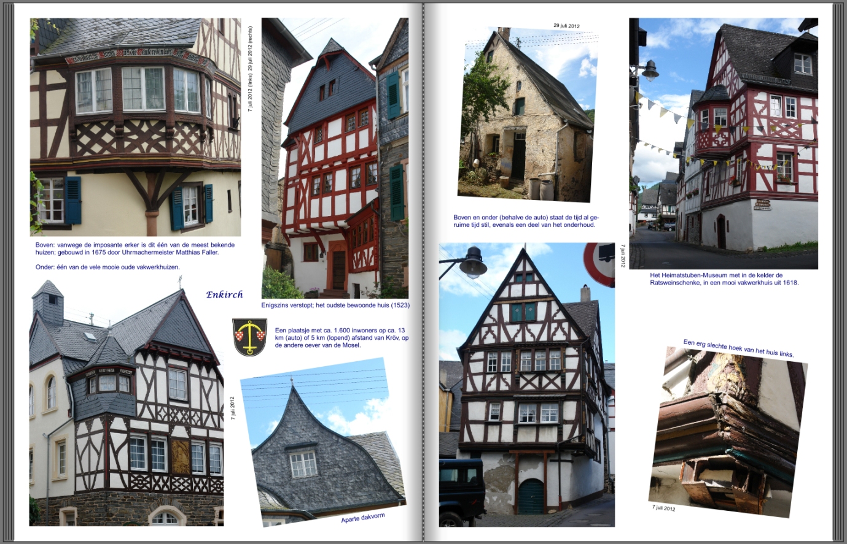Click the '29 juli 2012' date above stone house
Viewport: 847px width, 544px height.
[x=566, y=26]
